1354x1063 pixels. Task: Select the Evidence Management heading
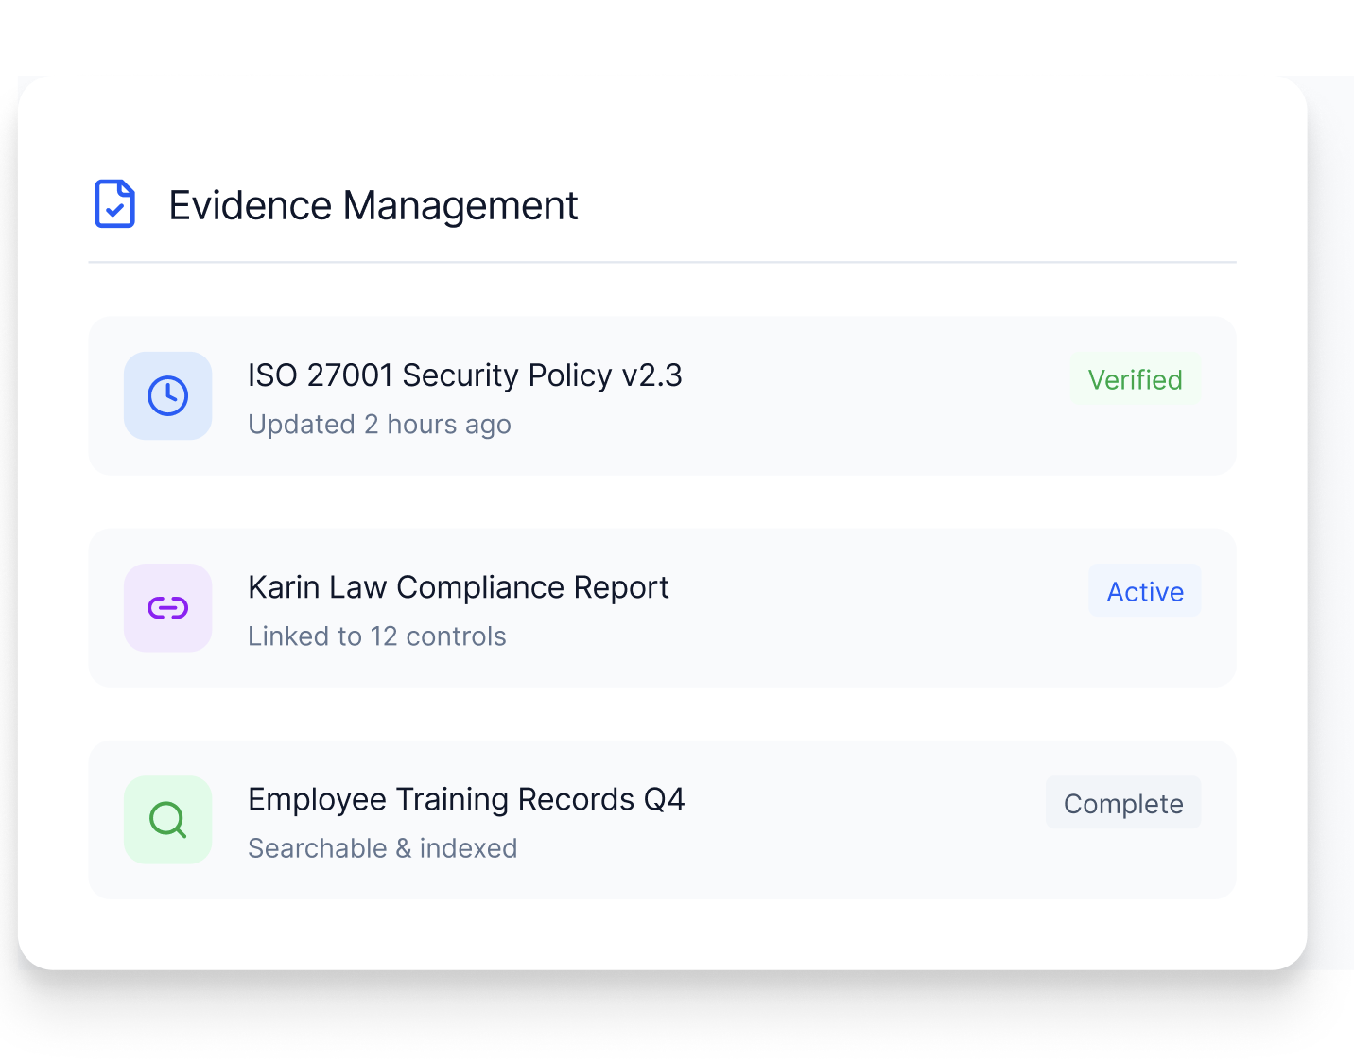(373, 205)
